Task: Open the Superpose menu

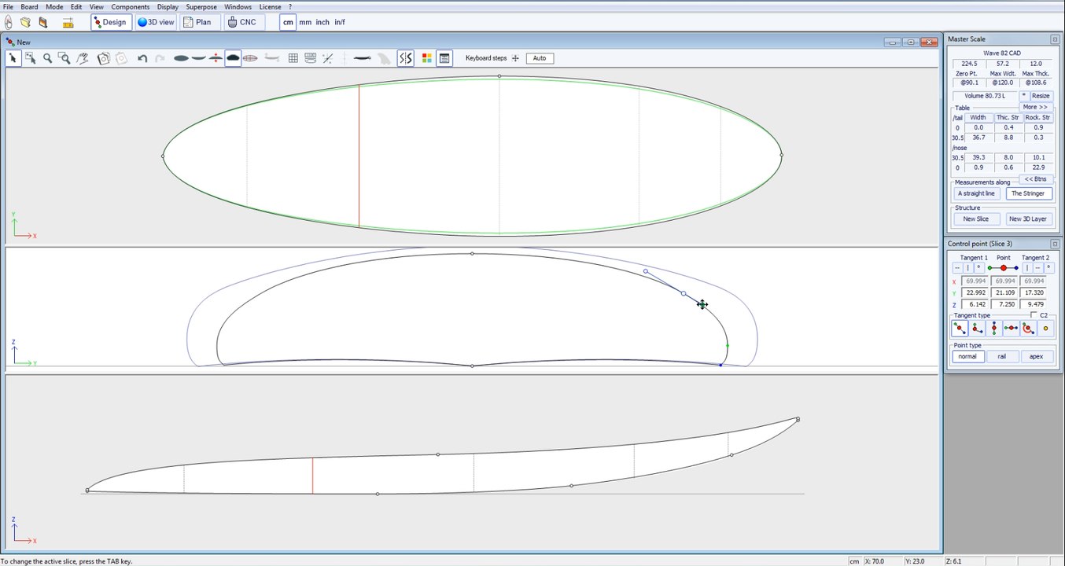Action: [201, 6]
